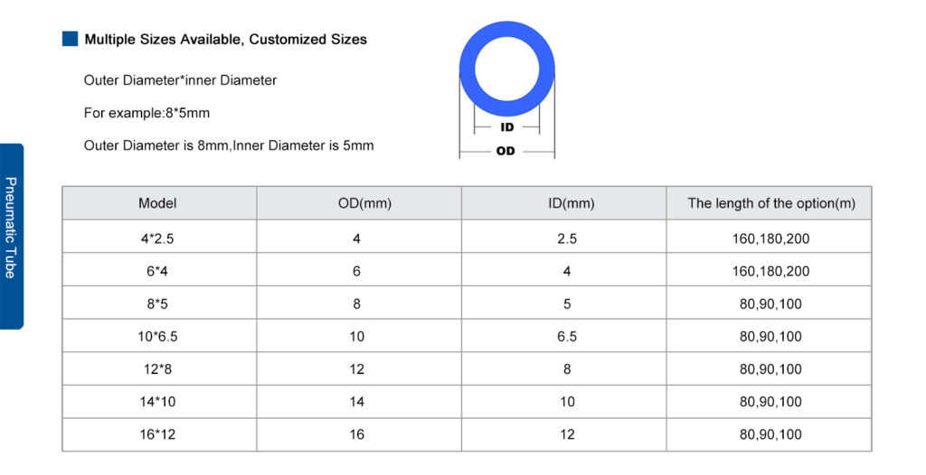
Task: Select the 10*6.5 model cell
Action: pos(157,336)
